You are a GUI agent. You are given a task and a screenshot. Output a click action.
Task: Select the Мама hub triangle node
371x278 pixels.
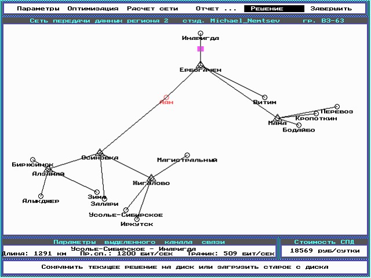click(x=277, y=118)
